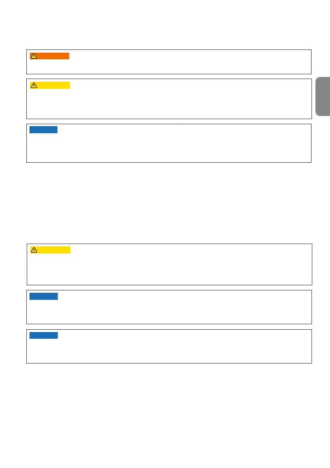Viewport: 330px width, 468px height.
Task: Click blank area beneath the gray side tab
Action: (323, 179)
